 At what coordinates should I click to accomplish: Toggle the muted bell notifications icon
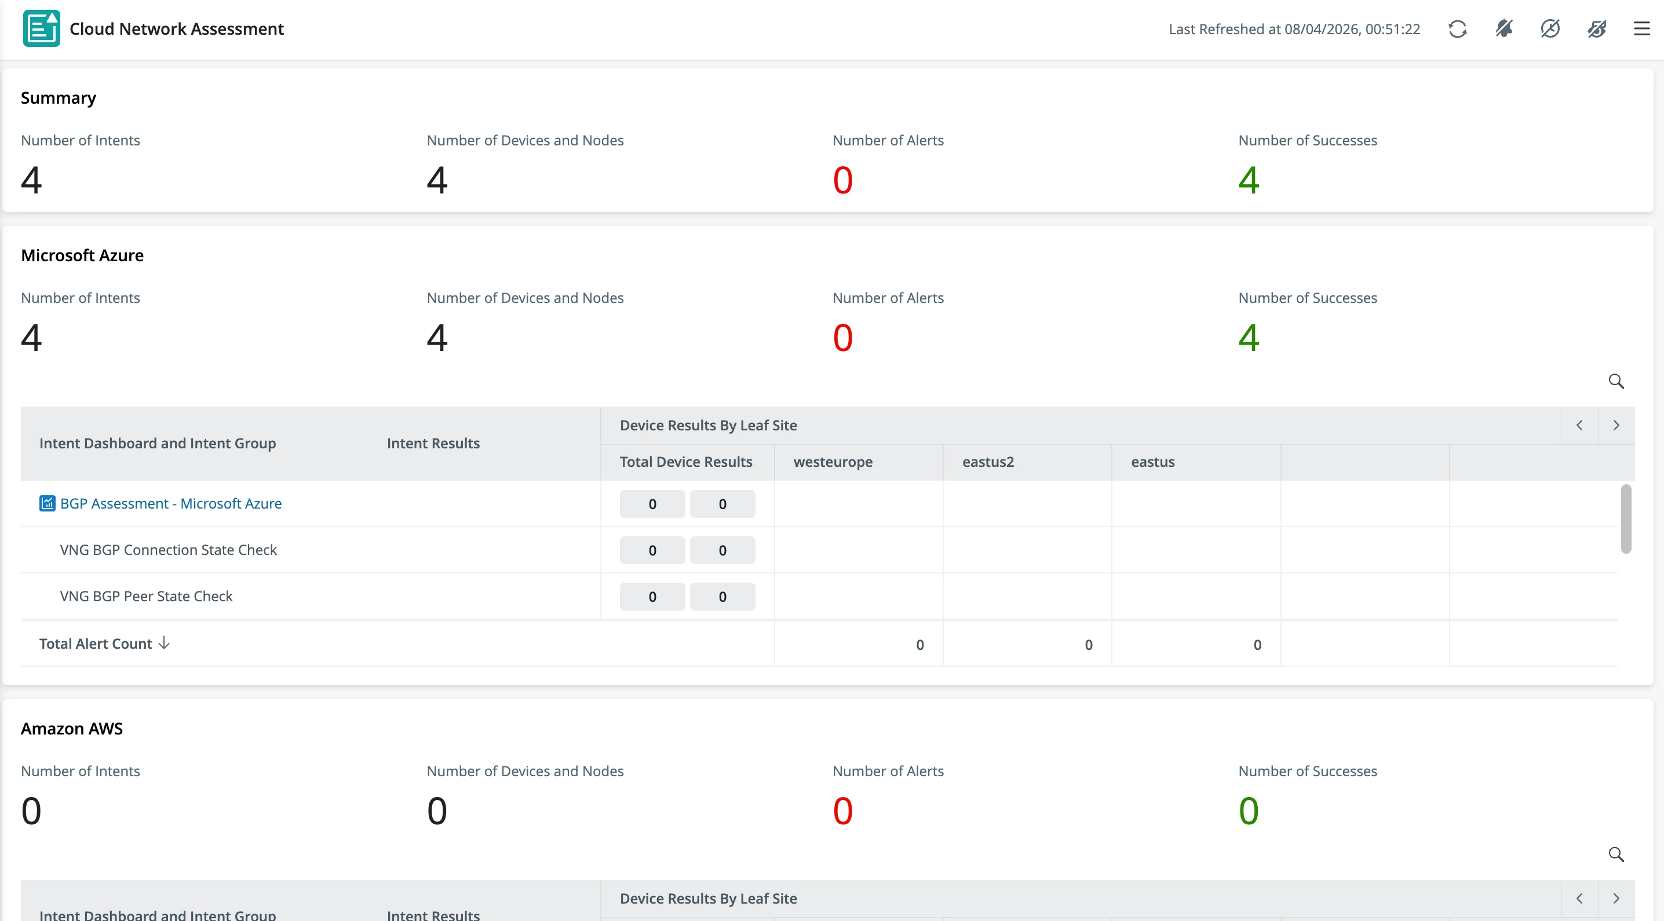1504,29
